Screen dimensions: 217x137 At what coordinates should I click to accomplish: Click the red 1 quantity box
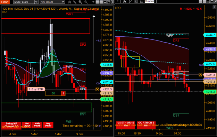(63, 93)
